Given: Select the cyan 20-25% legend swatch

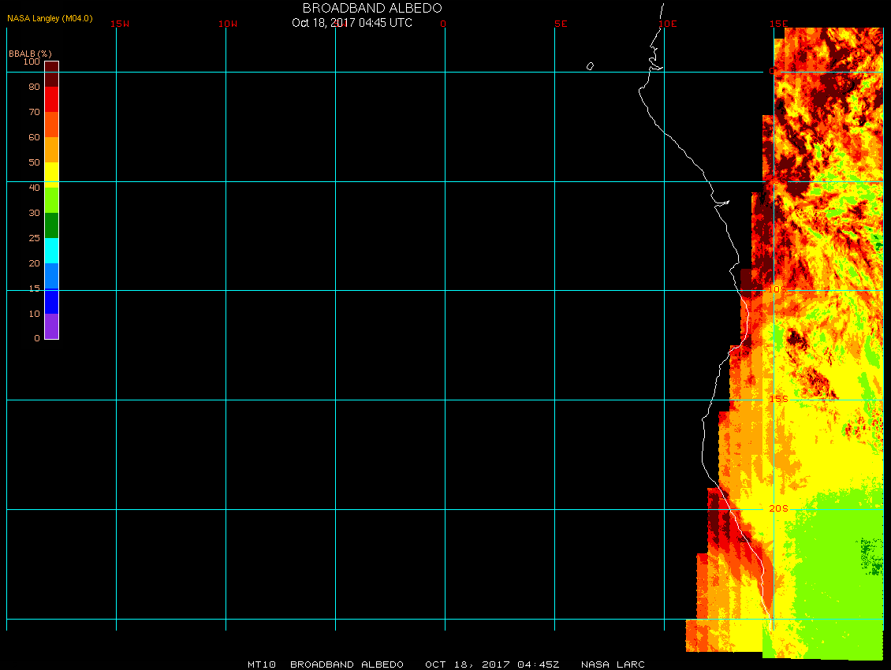Looking at the screenshot, I should click(51, 251).
